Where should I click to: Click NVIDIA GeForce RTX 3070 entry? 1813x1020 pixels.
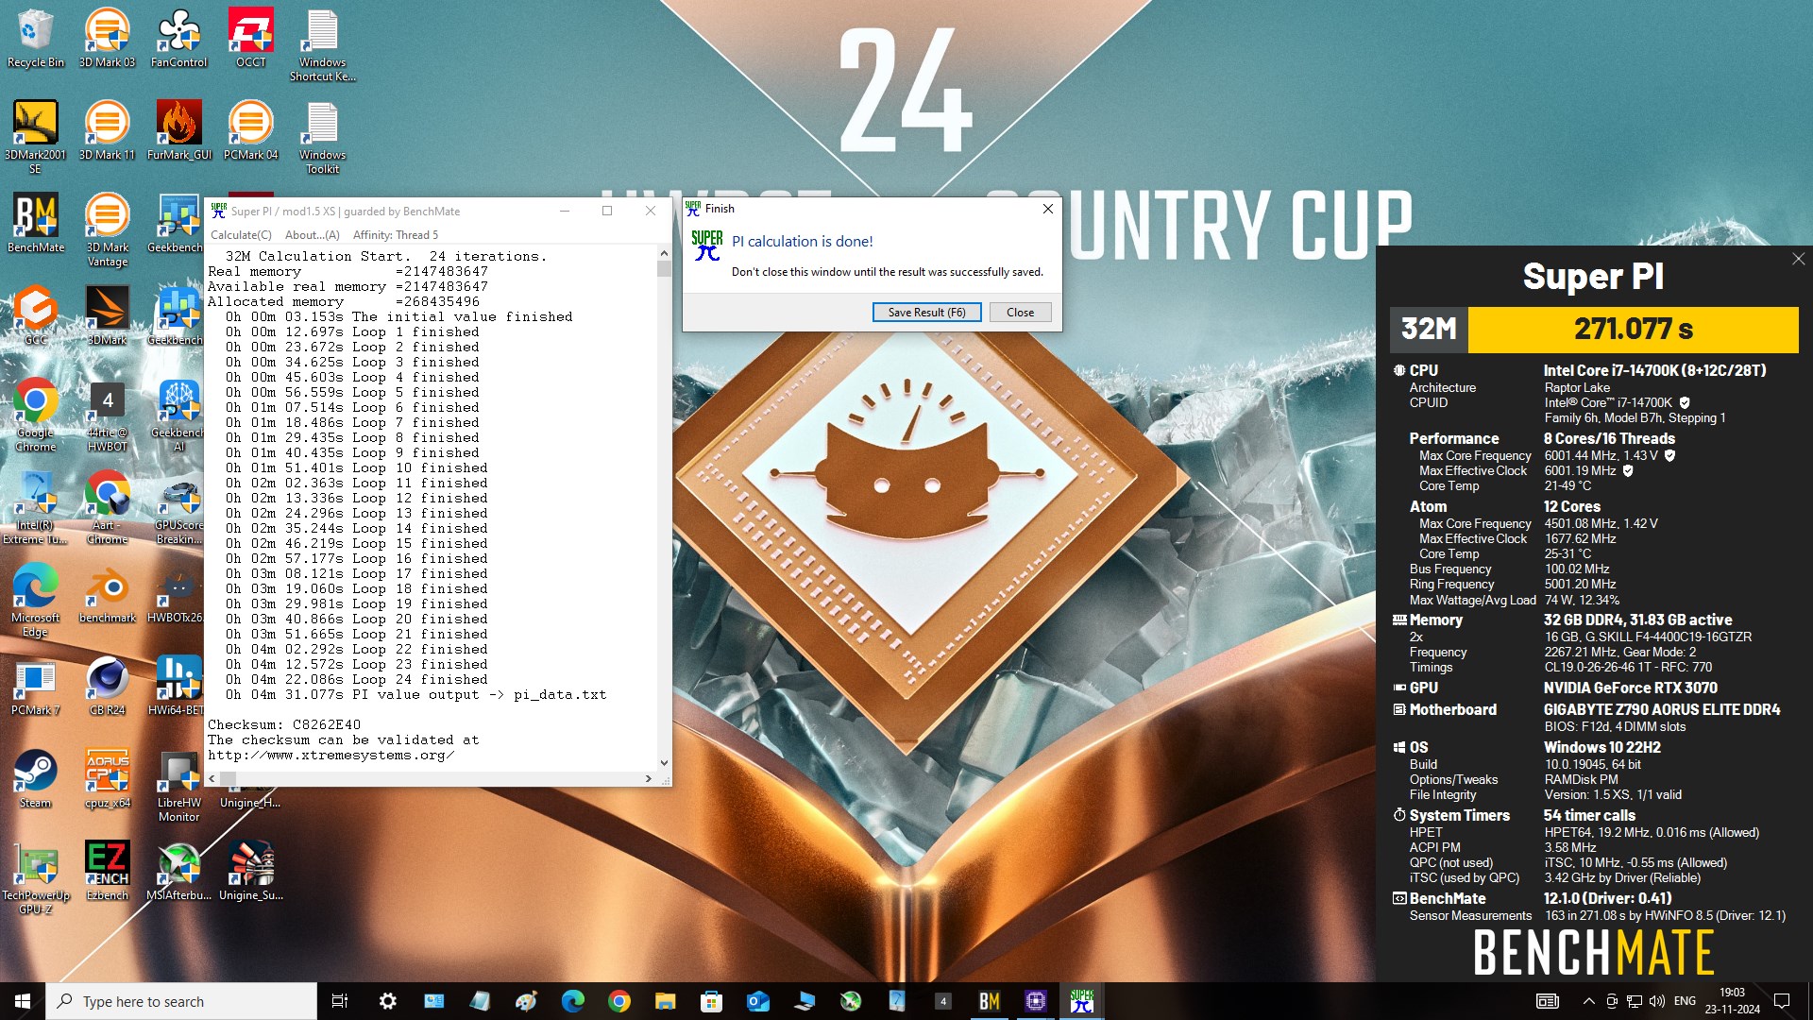(x=1630, y=688)
